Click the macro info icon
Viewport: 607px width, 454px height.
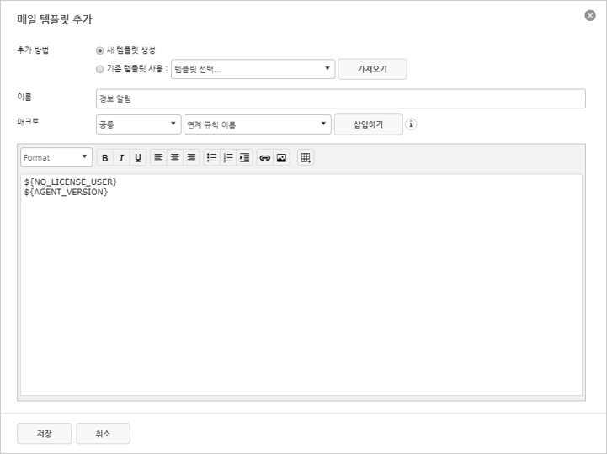pyautogui.click(x=411, y=124)
